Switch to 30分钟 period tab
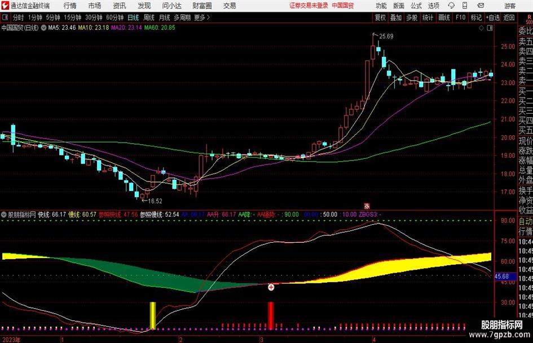Viewport: 533px width, 343px height. (94, 17)
